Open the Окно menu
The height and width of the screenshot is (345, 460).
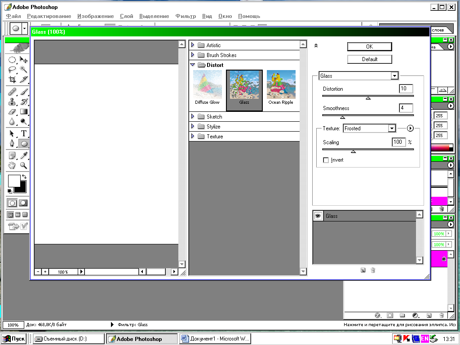(x=225, y=16)
